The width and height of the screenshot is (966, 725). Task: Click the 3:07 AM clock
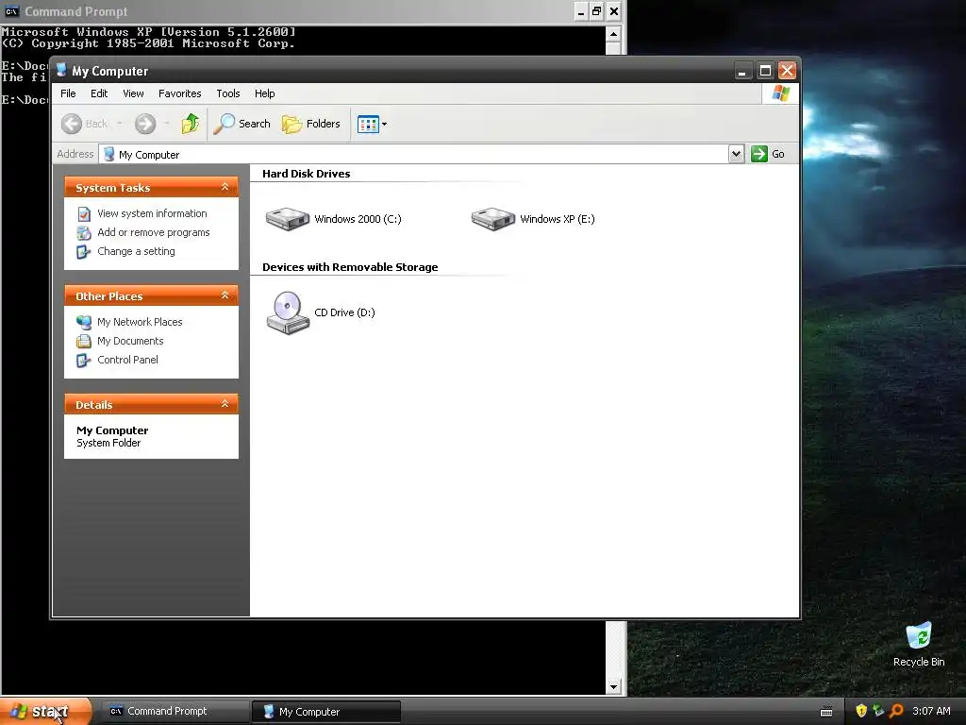(931, 711)
